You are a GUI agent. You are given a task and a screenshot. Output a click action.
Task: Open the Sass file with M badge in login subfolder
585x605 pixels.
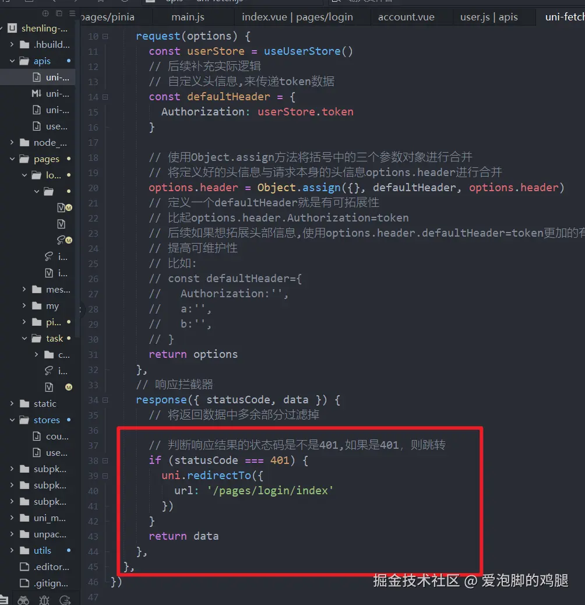pyautogui.click(x=61, y=240)
